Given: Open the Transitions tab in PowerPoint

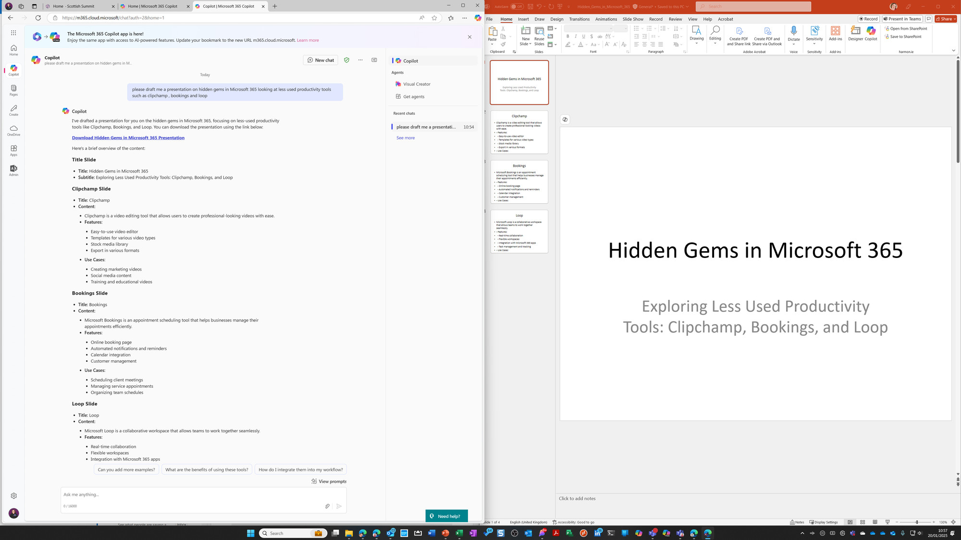Looking at the screenshot, I should 579,19.
